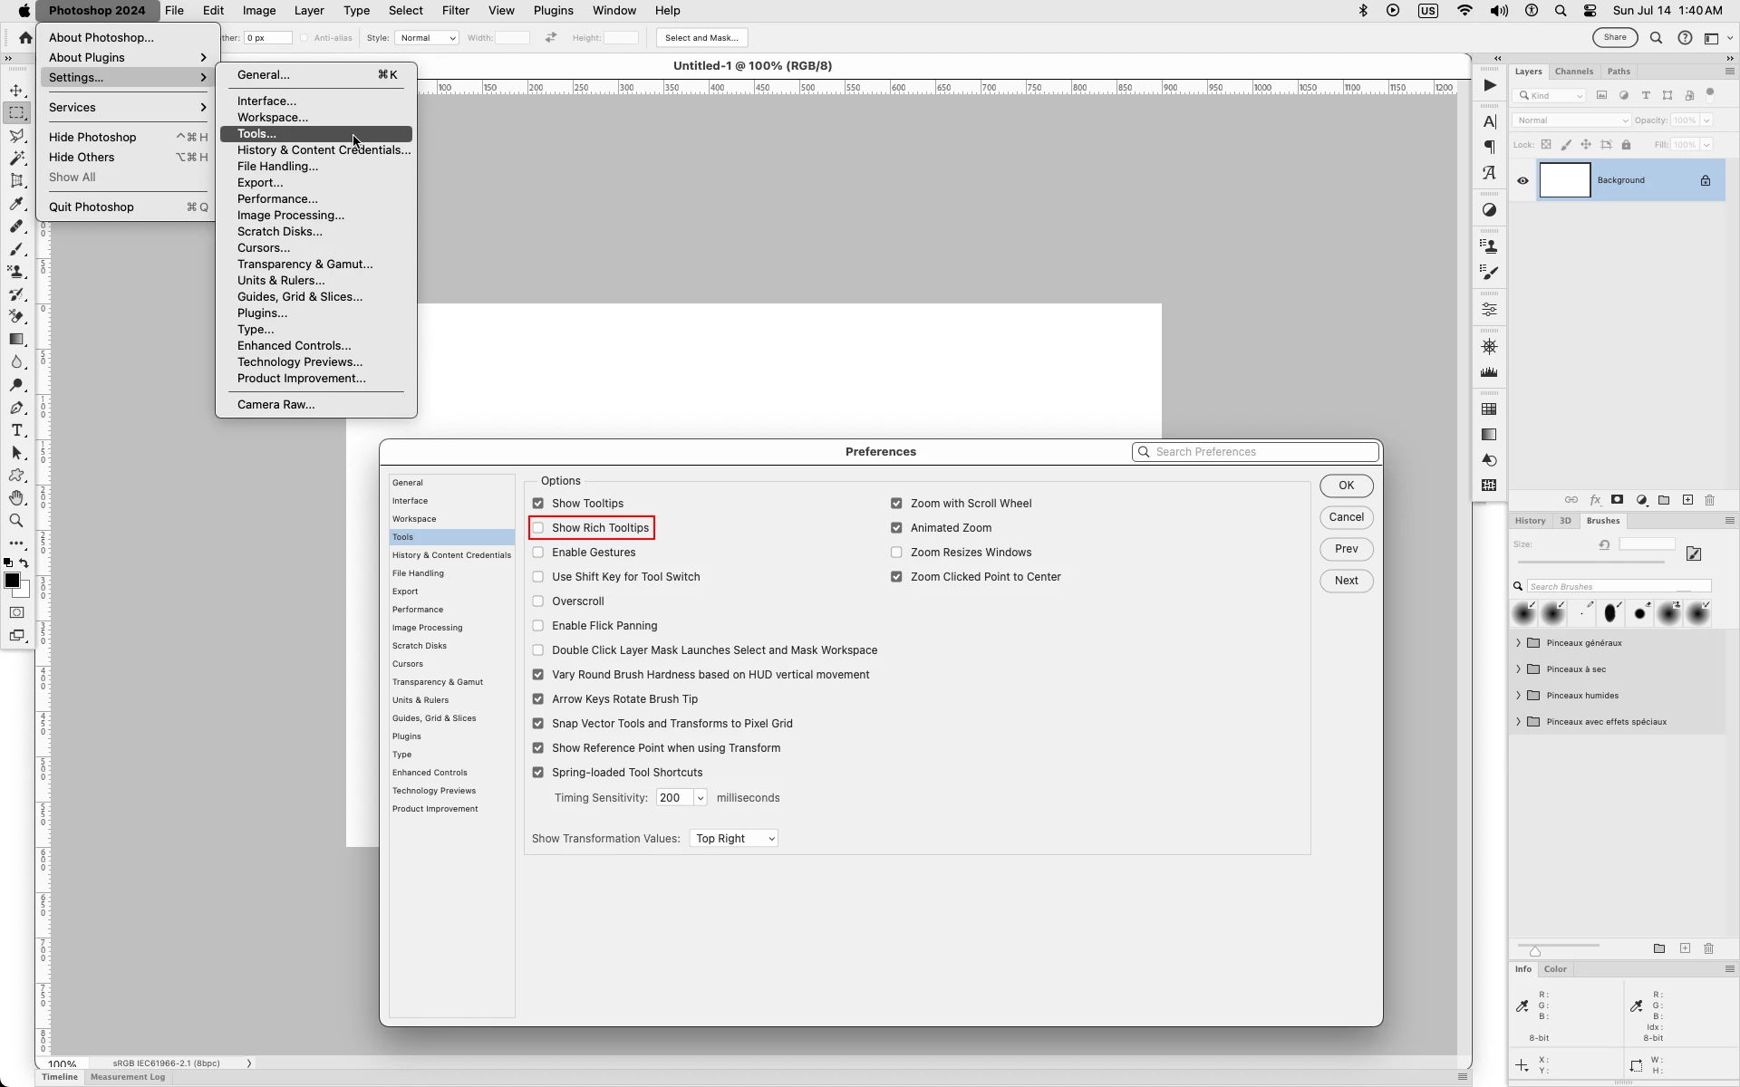The width and height of the screenshot is (1740, 1087).
Task: Click the lock icon on Background layer
Action: 1705,180
